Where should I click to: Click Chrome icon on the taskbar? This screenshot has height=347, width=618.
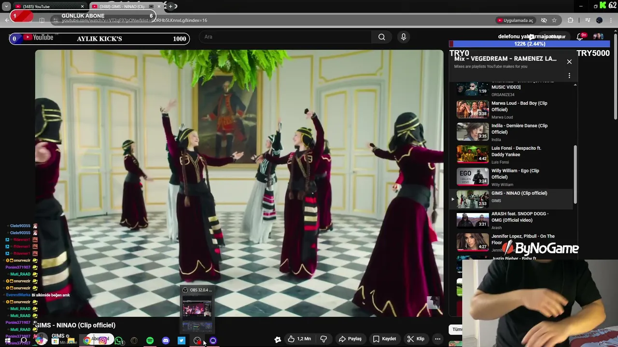tap(87, 341)
